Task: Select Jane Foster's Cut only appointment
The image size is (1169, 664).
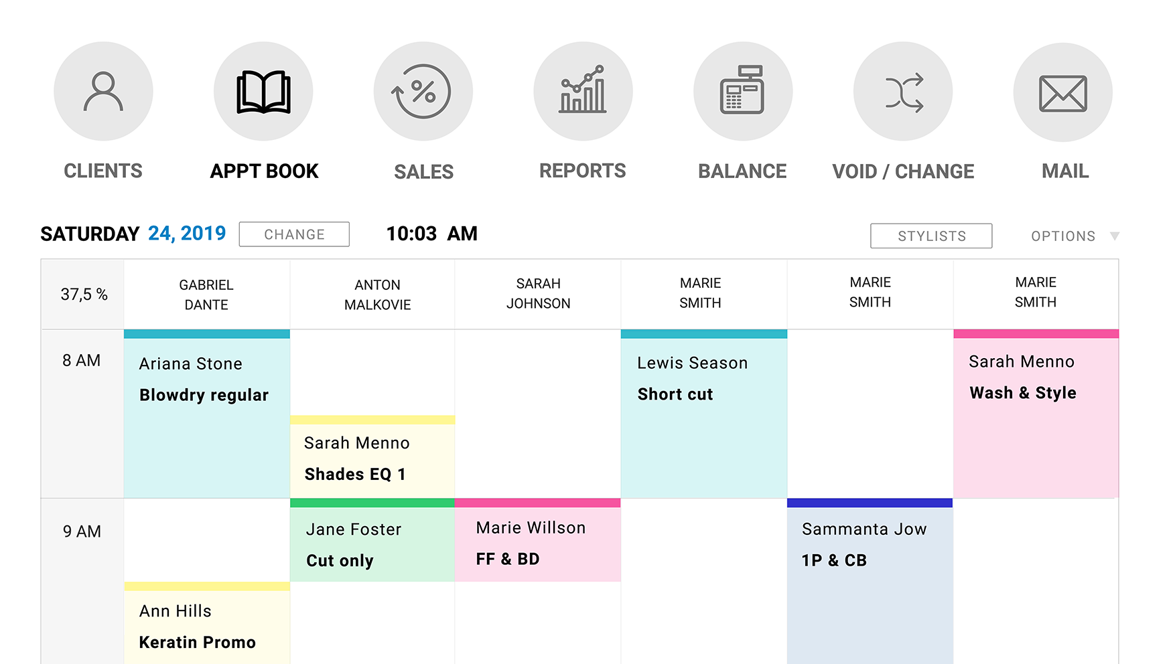Action: [x=372, y=542]
